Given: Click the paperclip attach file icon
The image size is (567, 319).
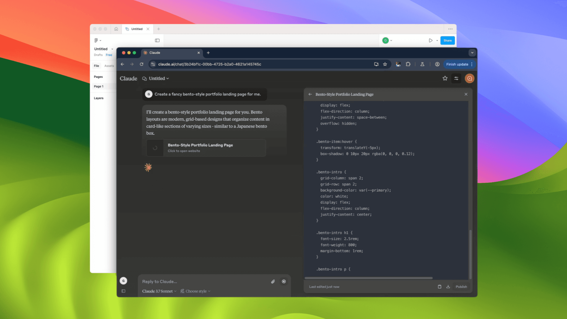Looking at the screenshot, I should [273, 281].
